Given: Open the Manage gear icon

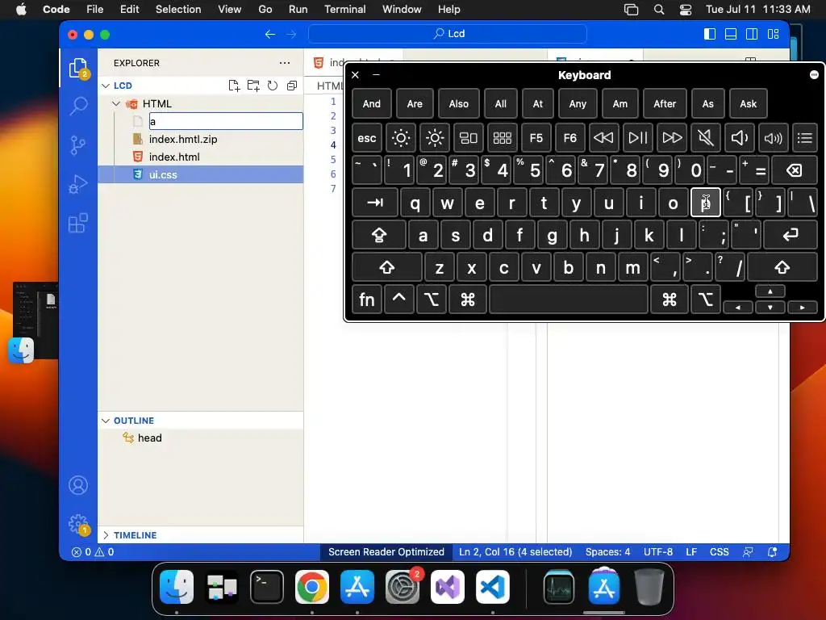Looking at the screenshot, I should point(78,525).
